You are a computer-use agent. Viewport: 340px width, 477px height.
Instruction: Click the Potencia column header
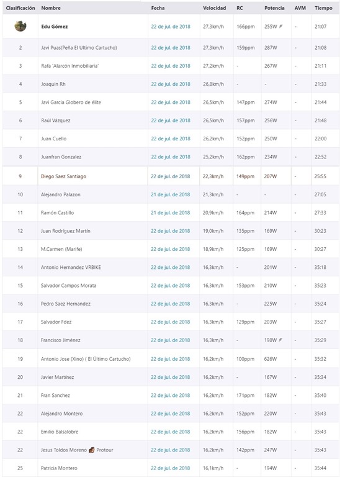274,8
